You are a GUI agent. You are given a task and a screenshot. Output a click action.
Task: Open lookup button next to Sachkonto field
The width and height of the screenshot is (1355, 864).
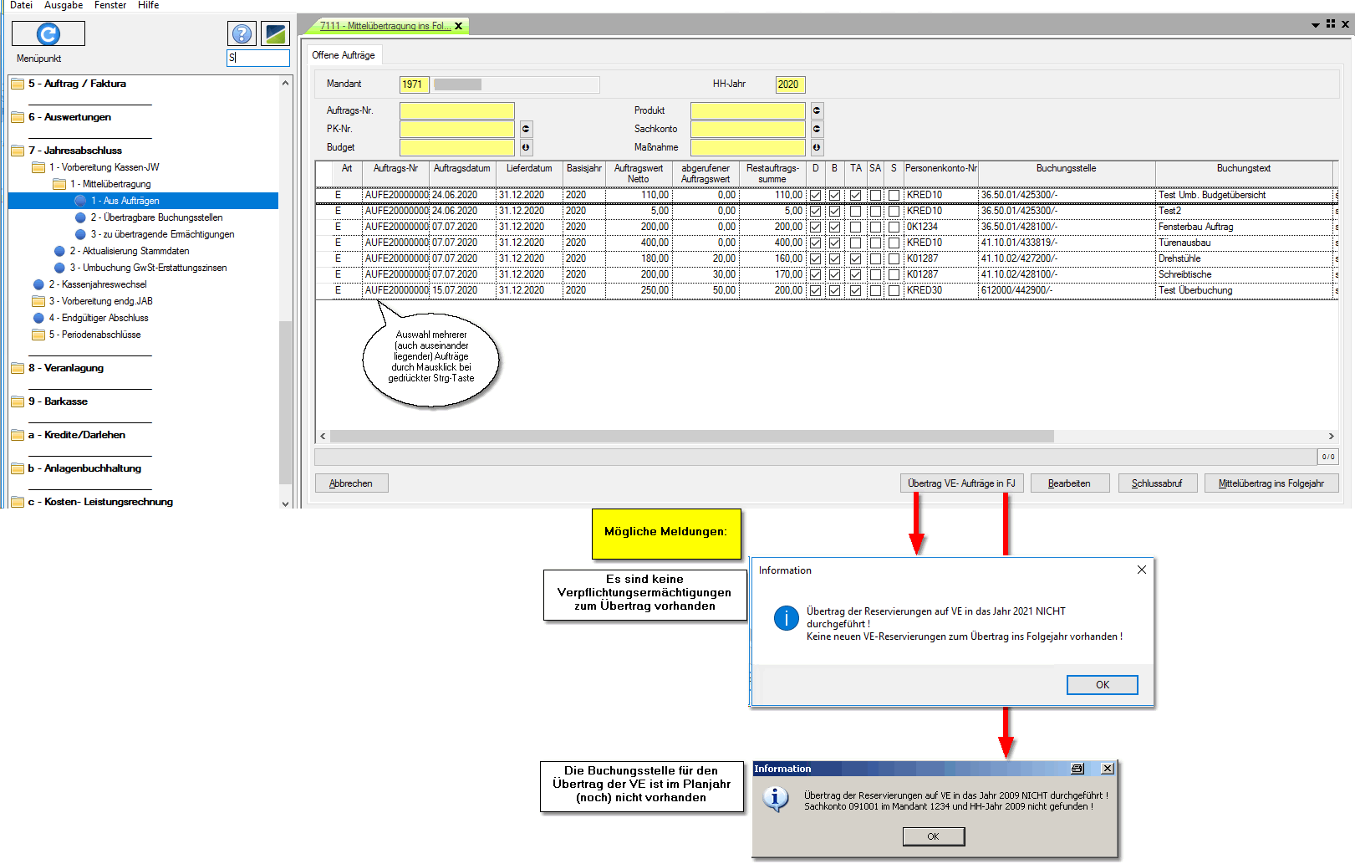[x=817, y=129]
